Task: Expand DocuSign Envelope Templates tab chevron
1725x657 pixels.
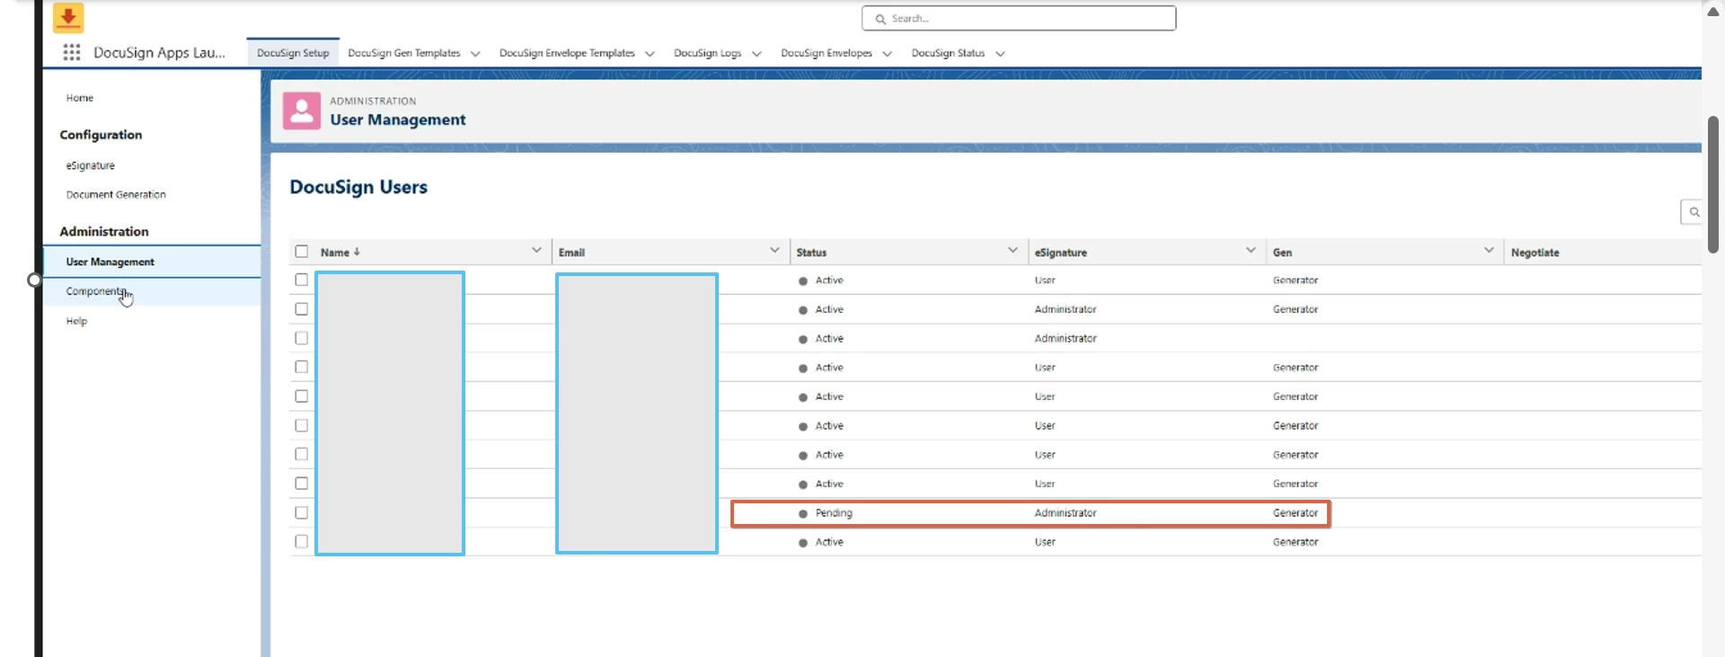Action: (650, 54)
